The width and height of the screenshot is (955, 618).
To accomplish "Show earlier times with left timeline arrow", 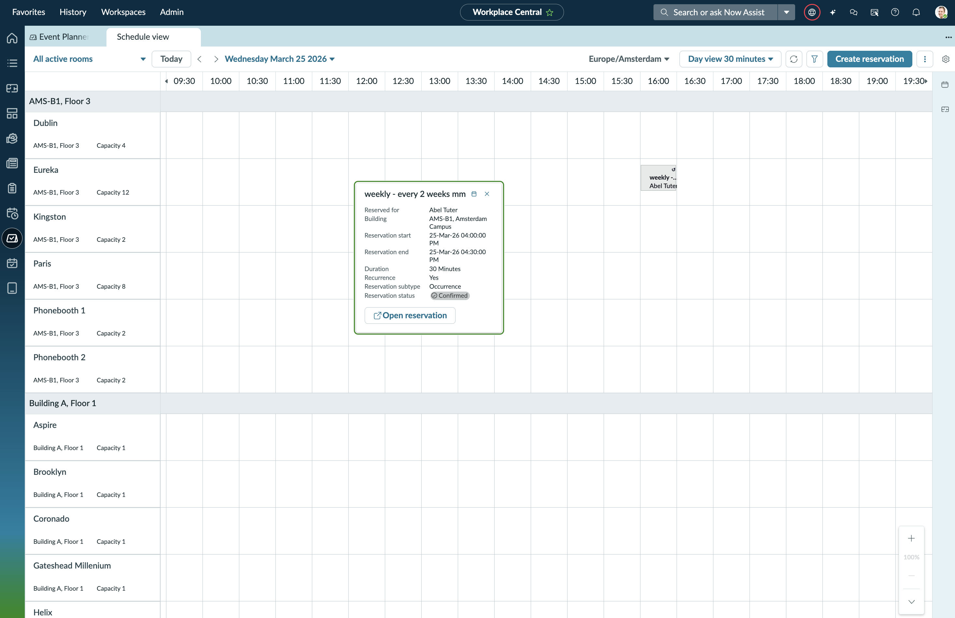I will click(166, 81).
